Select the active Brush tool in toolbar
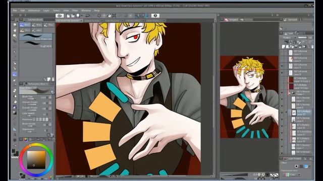The image size is (323, 181). (x=15, y=74)
